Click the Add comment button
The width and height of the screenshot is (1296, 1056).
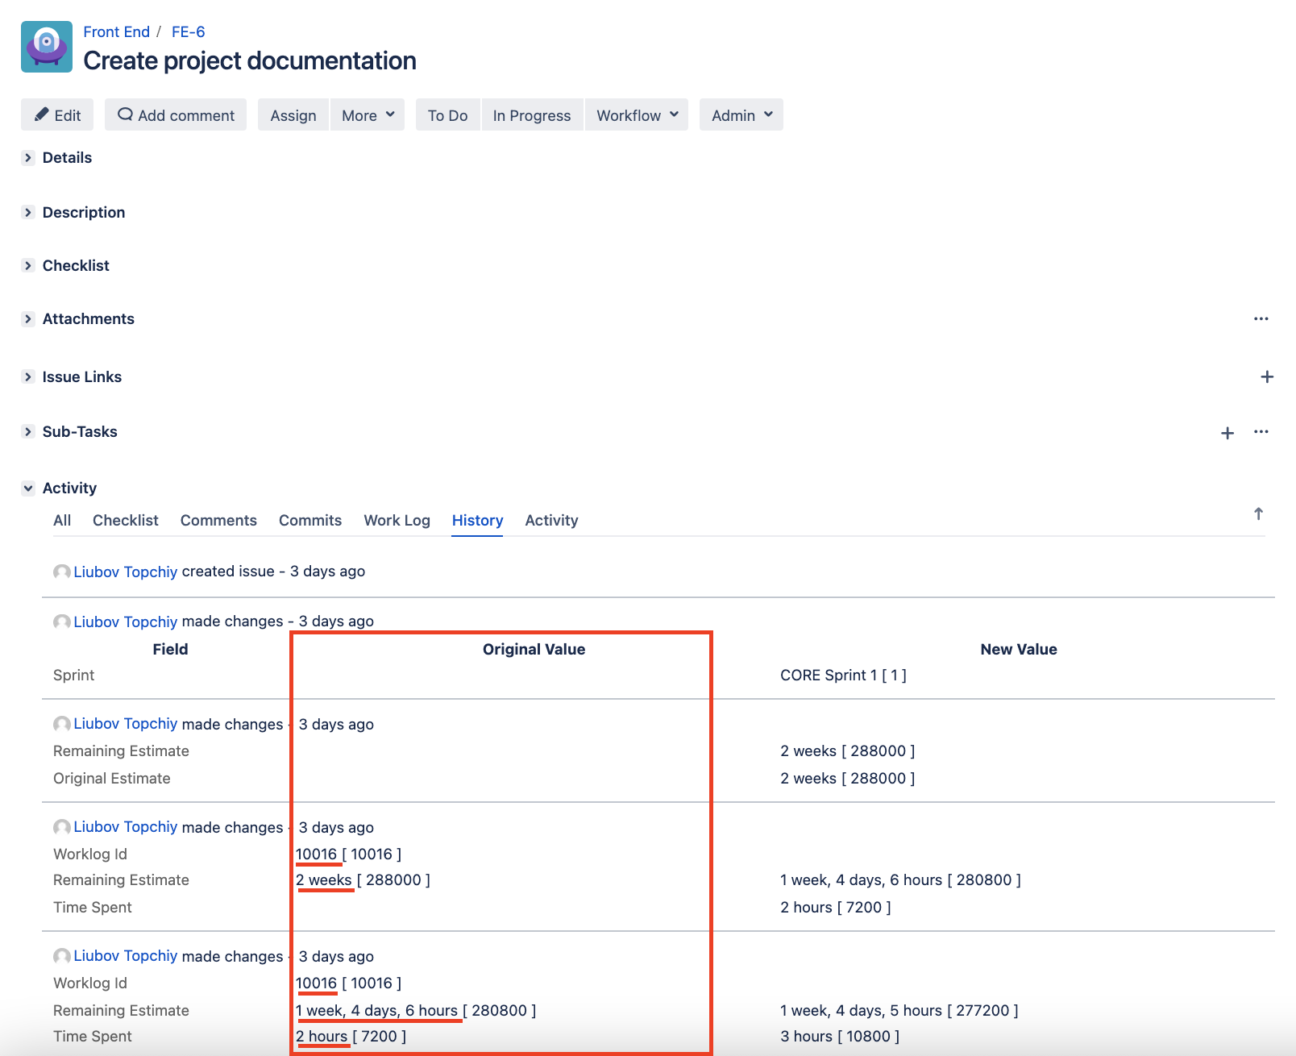(x=176, y=115)
